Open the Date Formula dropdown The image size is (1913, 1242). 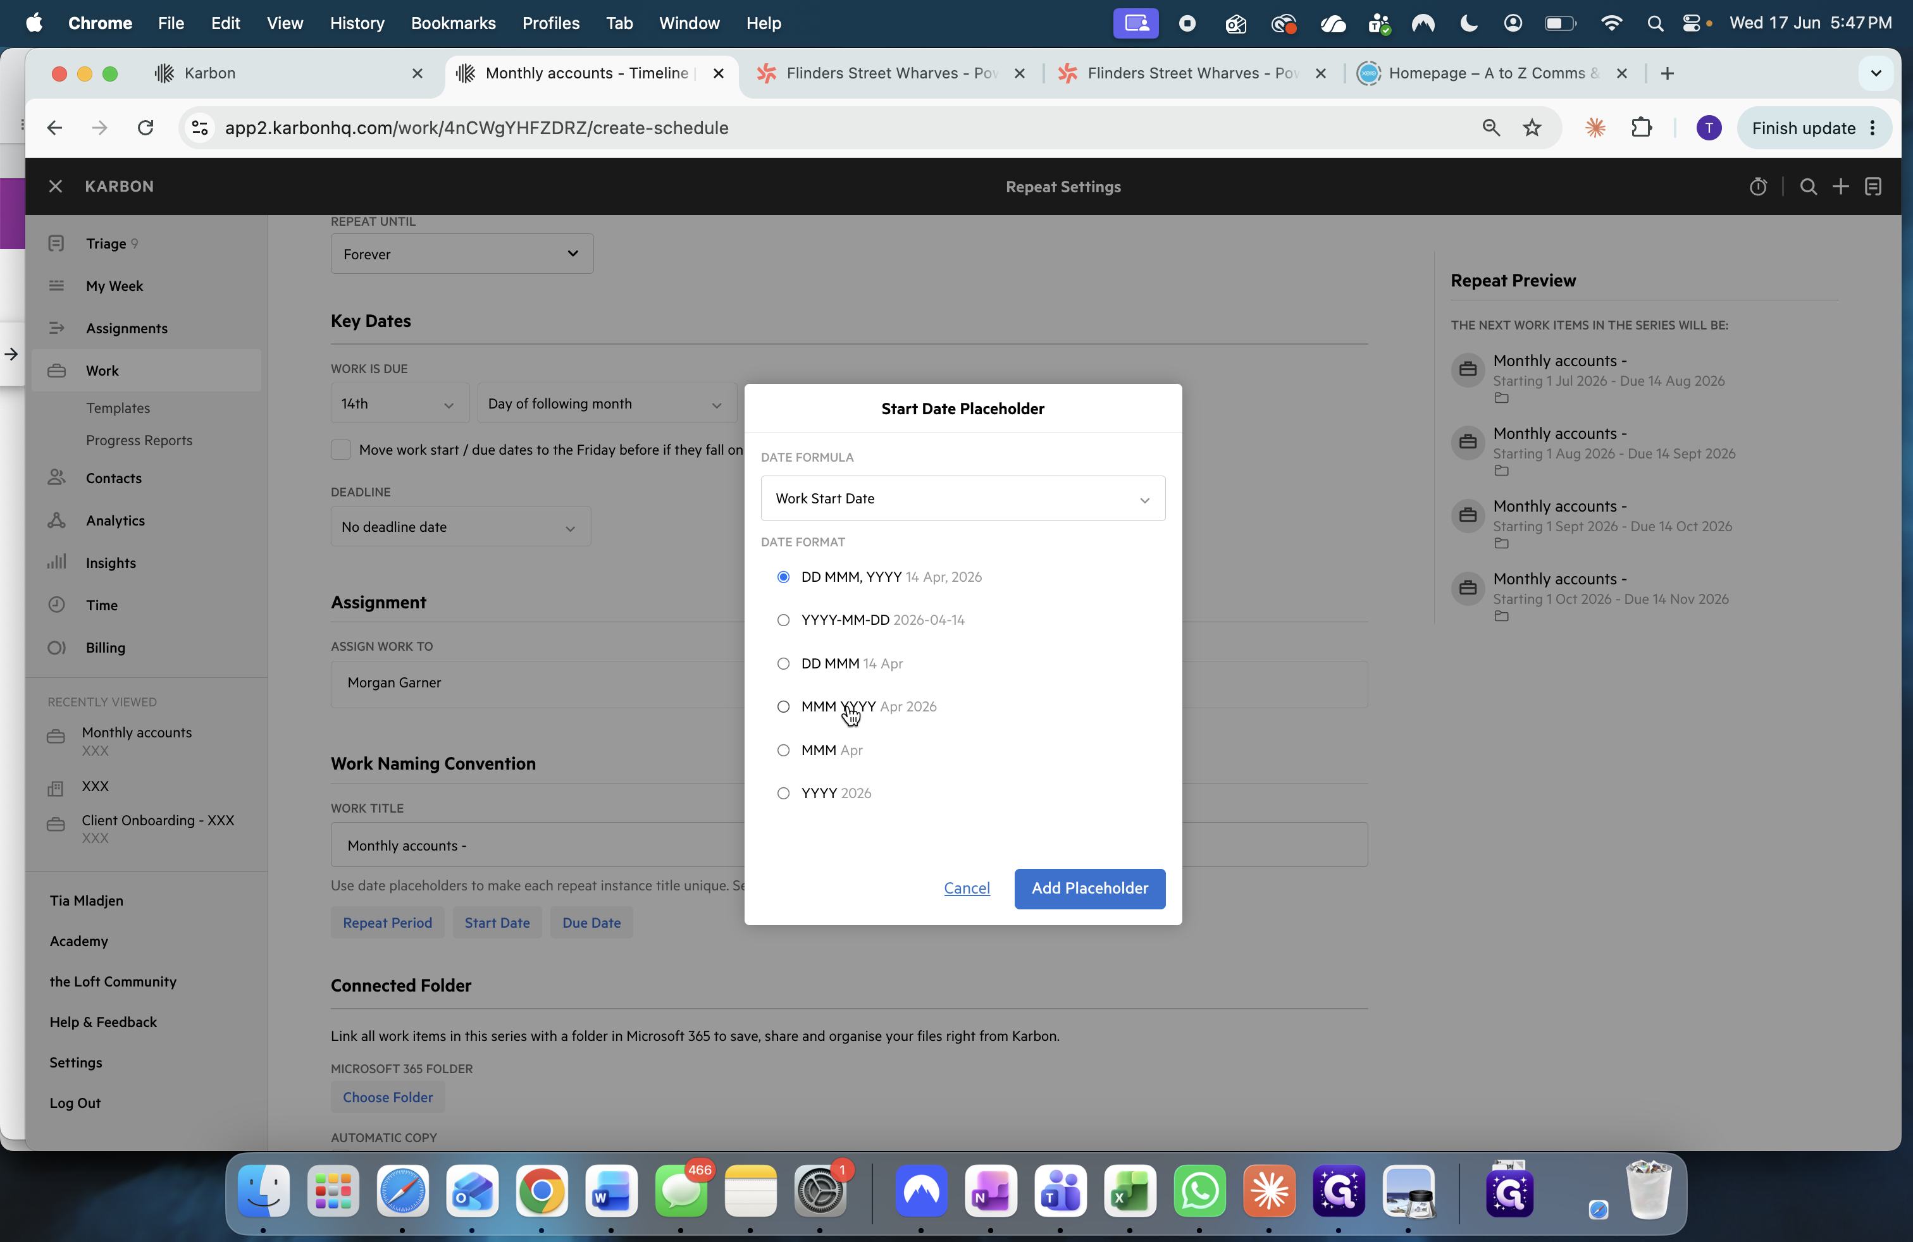click(963, 498)
